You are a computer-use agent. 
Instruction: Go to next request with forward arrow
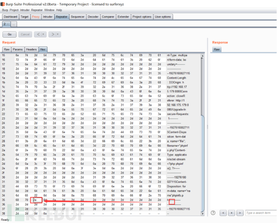52,34
